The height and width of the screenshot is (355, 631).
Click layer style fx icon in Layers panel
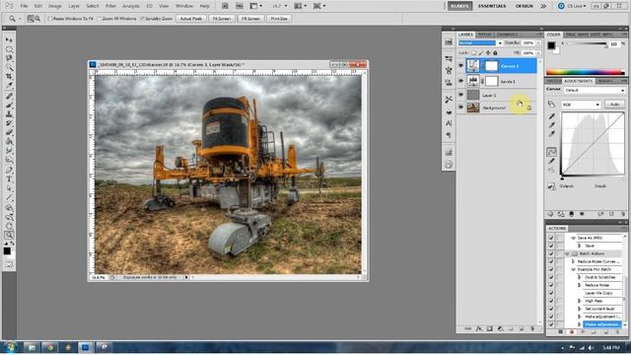(x=479, y=328)
